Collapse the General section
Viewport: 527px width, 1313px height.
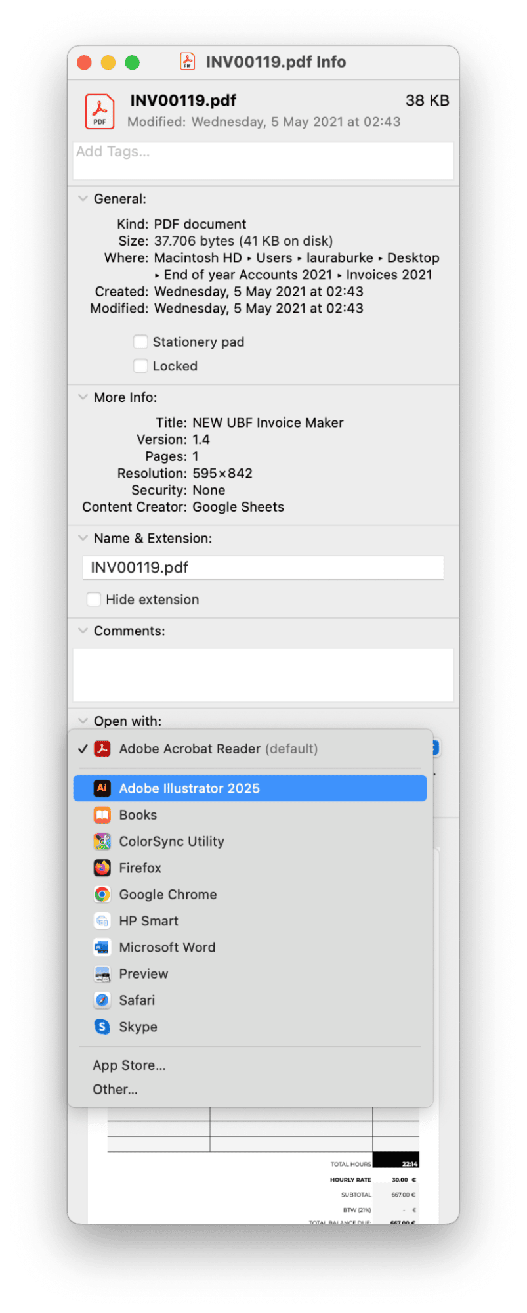pyautogui.click(x=83, y=198)
